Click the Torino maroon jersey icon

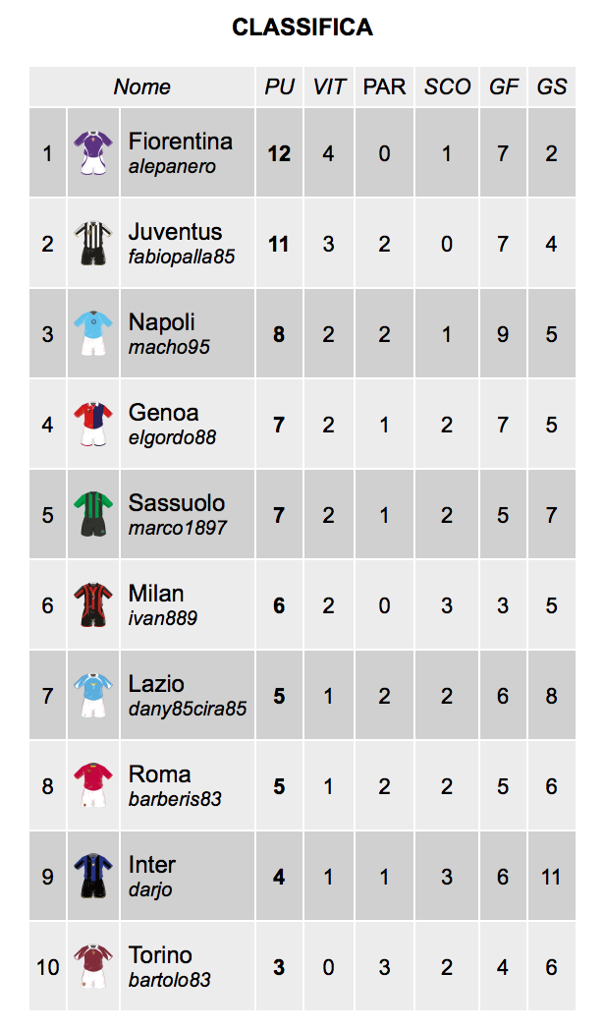92,967
